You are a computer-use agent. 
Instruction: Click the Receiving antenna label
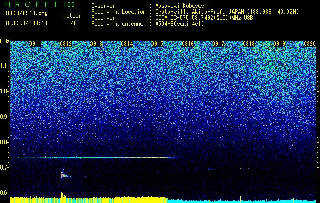117,24
